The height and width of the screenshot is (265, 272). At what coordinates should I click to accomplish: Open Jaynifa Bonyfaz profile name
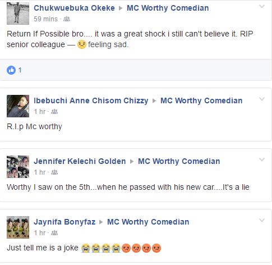pyautogui.click(x=64, y=222)
